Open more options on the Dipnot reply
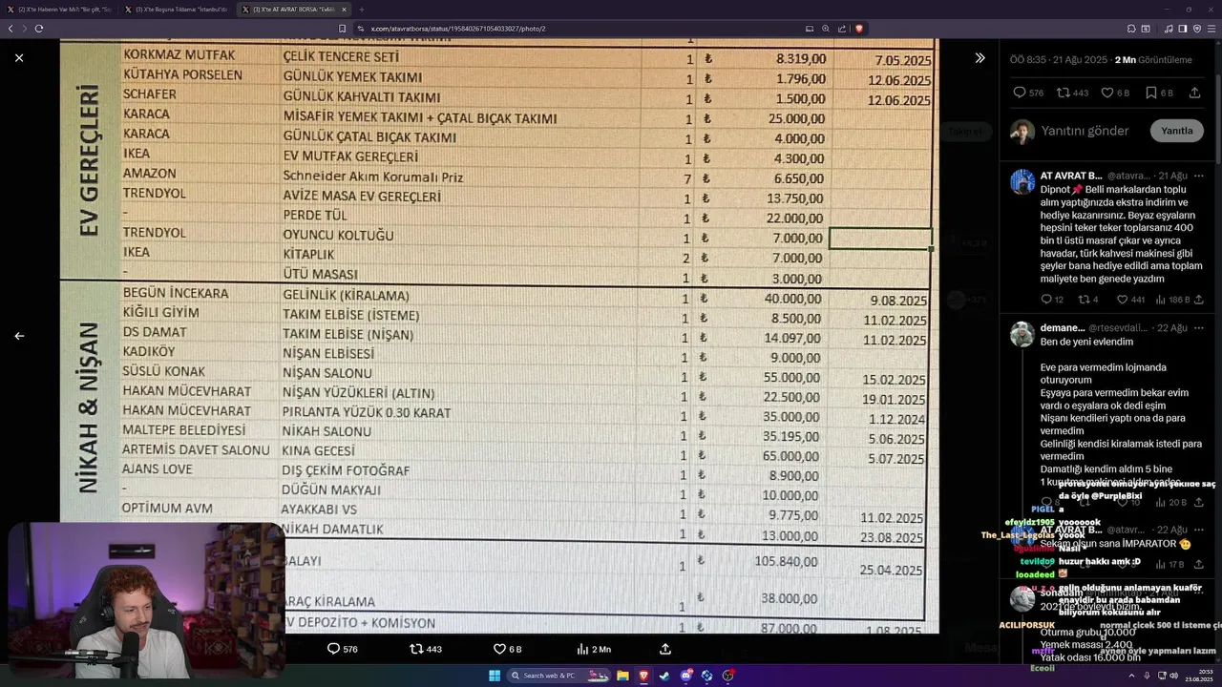The image size is (1222, 687). point(1199,176)
